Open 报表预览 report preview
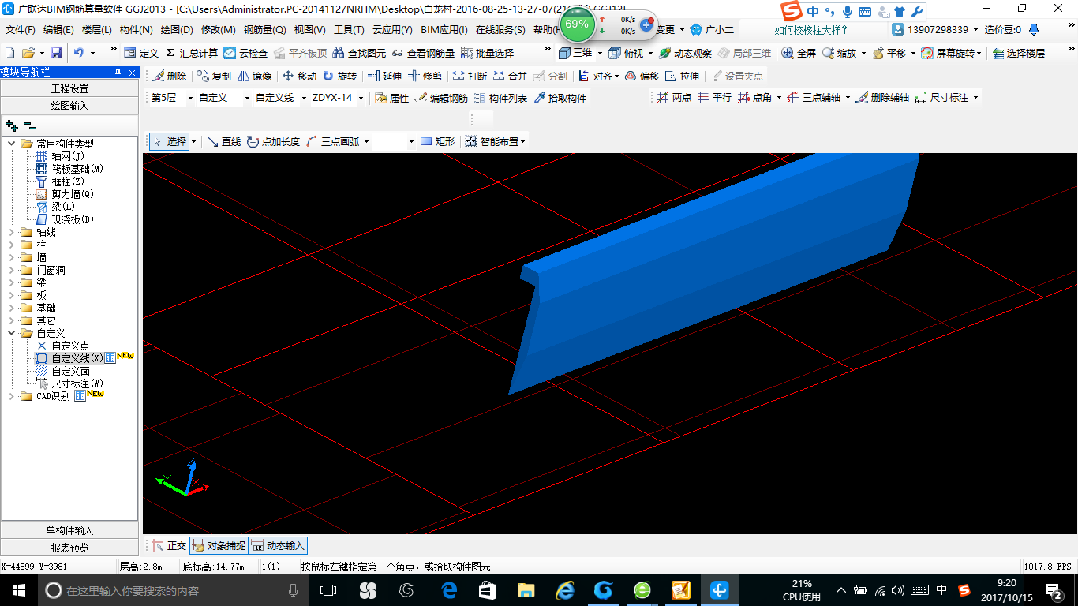 click(69, 547)
